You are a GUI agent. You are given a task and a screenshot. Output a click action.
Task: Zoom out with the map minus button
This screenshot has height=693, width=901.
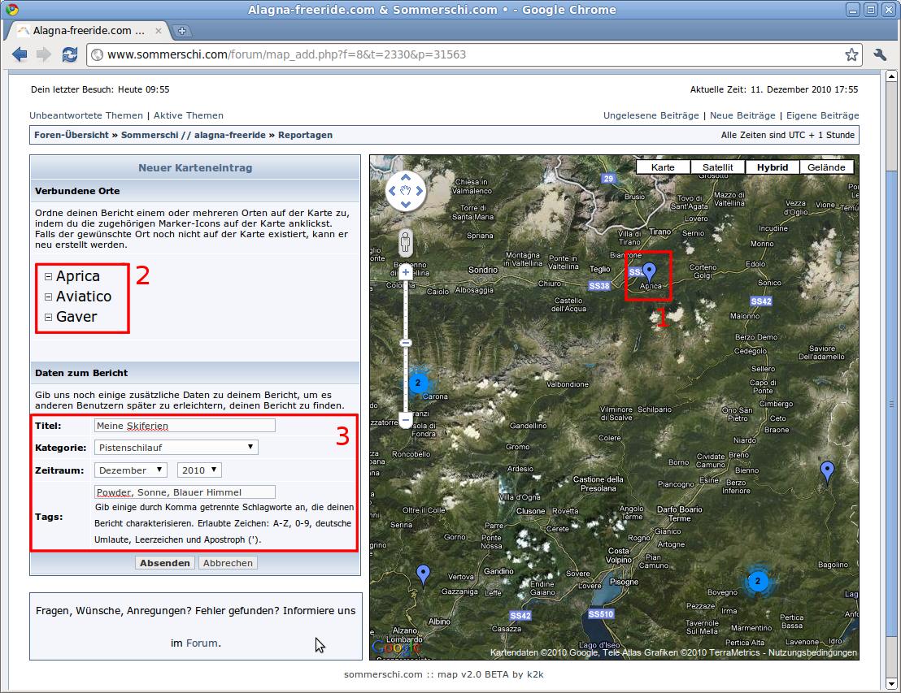(406, 420)
